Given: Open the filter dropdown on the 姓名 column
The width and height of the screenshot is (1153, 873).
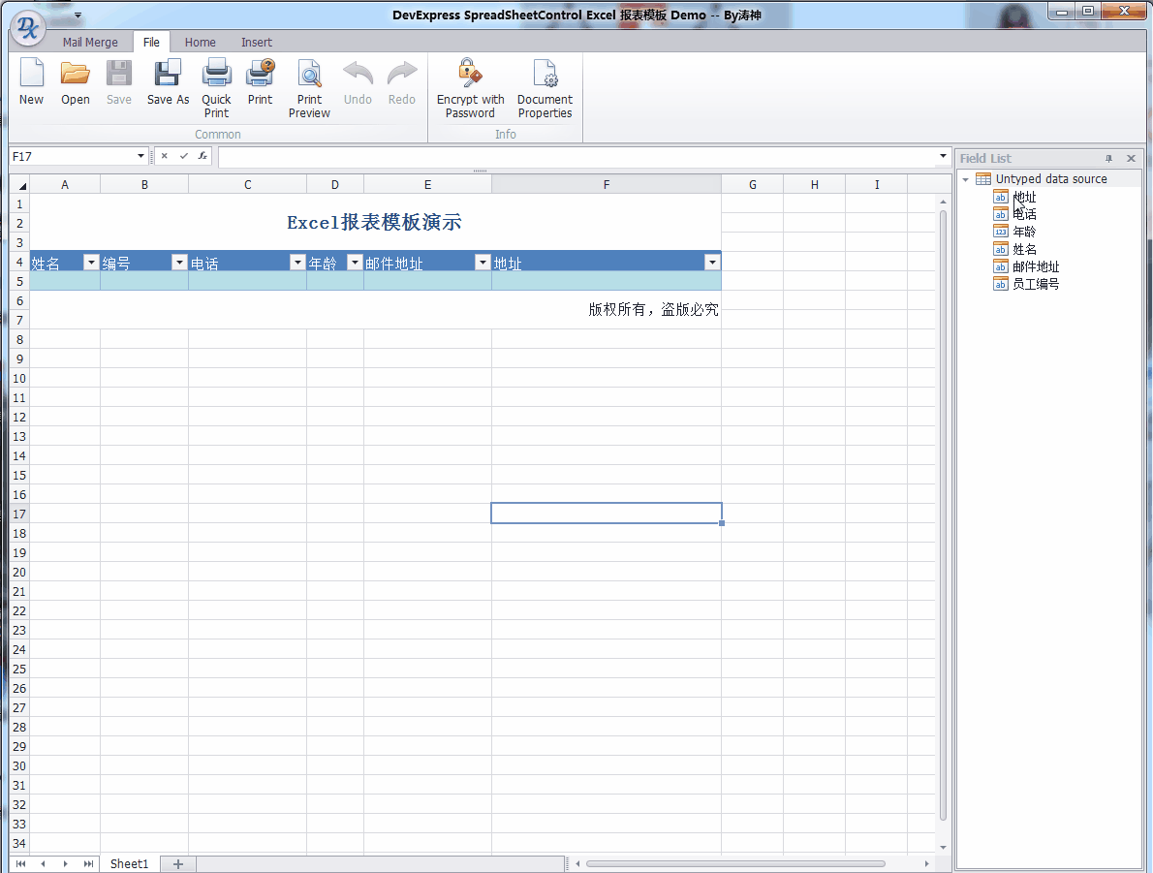Looking at the screenshot, I should coord(90,262).
